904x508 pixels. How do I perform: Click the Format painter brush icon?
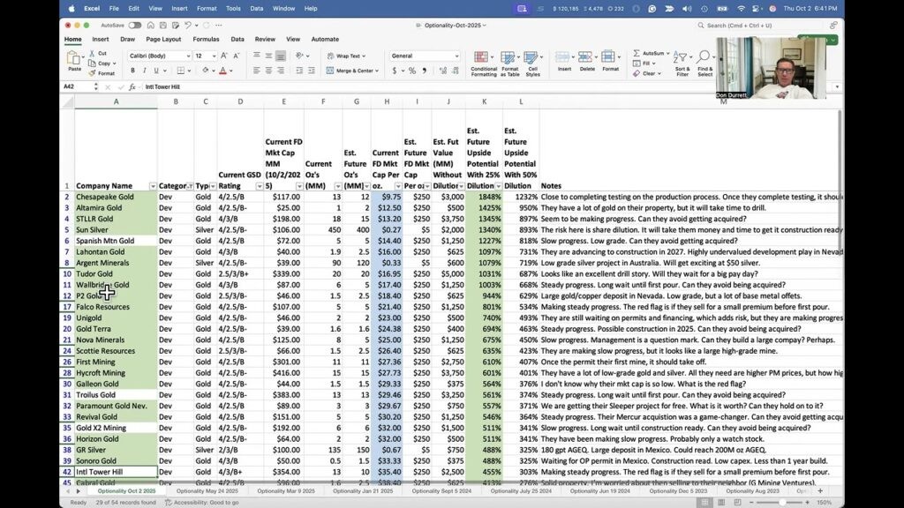click(x=92, y=73)
